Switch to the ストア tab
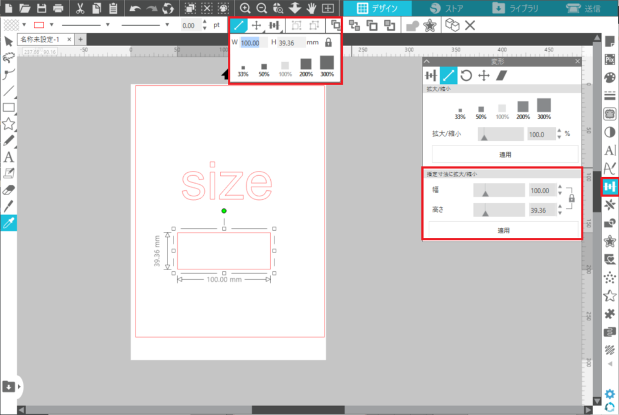 click(x=447, y=8)
